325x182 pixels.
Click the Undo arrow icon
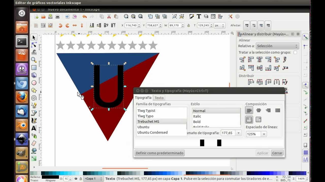85,16
